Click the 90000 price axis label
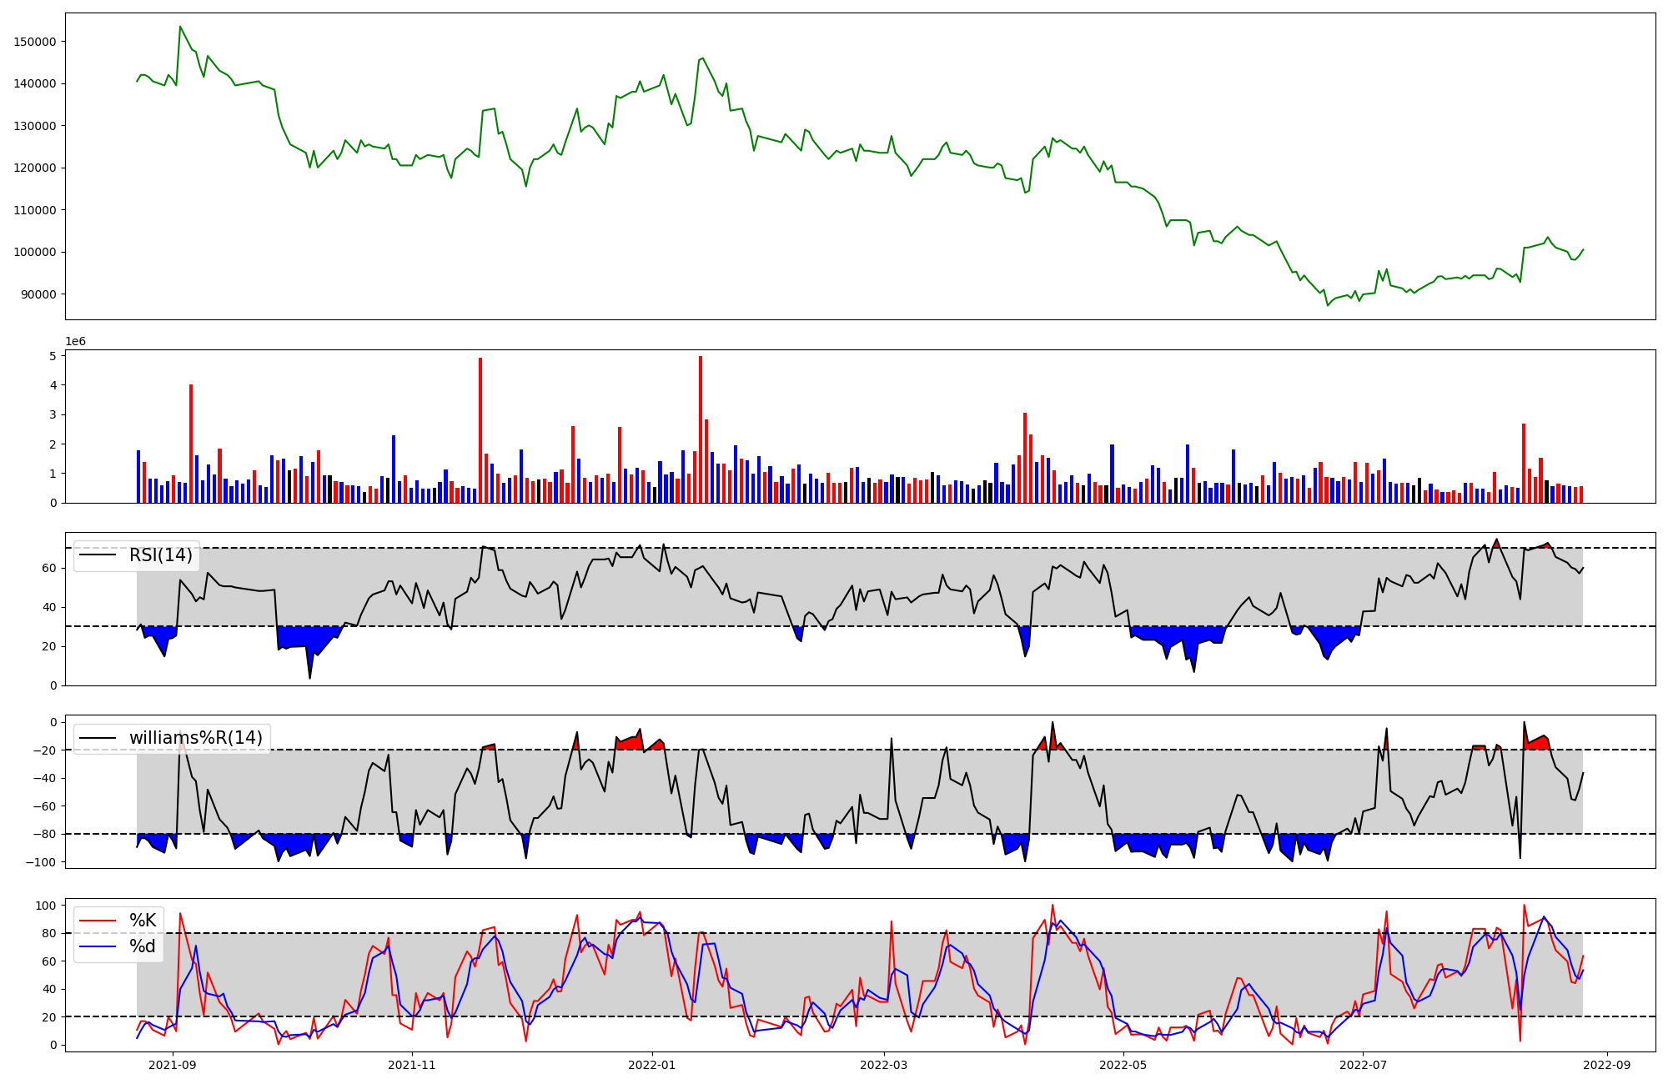Screen dimensions: 1668x1084 38,294
